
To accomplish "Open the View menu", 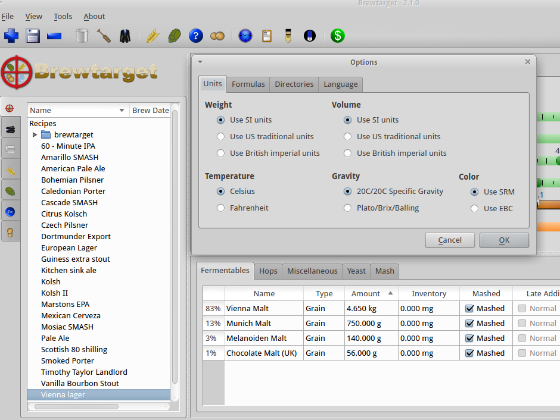I will 33,17.
